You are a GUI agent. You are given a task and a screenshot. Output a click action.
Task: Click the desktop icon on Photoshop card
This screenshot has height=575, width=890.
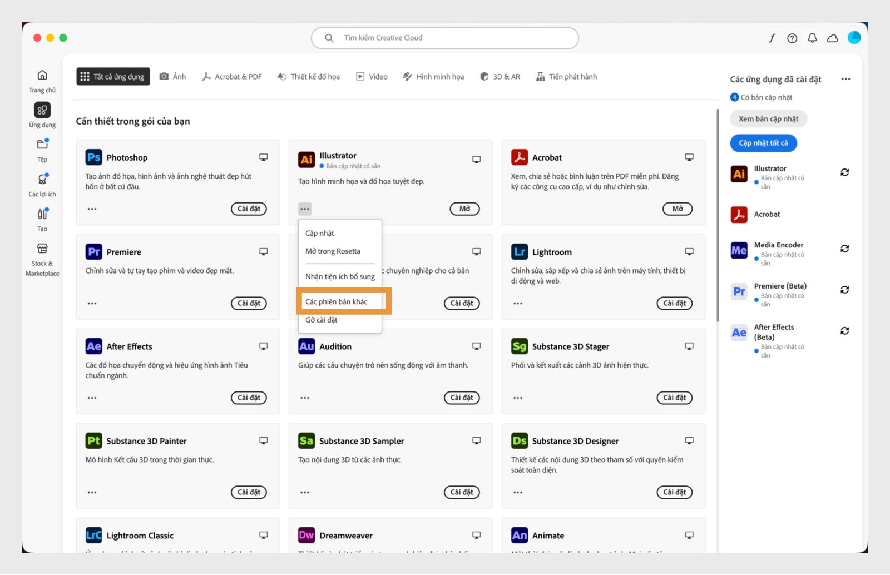[264, 157]
